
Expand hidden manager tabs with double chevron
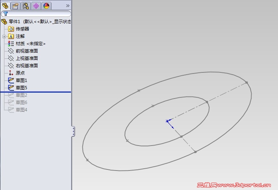(68, 6)
